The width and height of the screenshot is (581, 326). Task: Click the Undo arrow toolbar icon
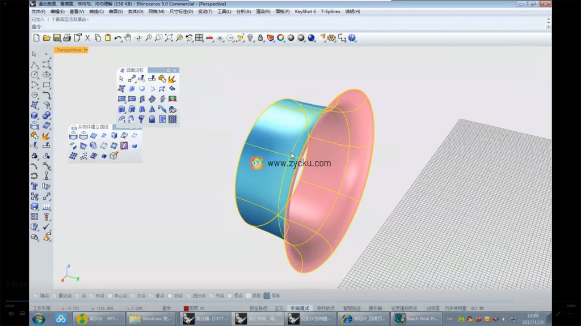[x=117, y=38]
